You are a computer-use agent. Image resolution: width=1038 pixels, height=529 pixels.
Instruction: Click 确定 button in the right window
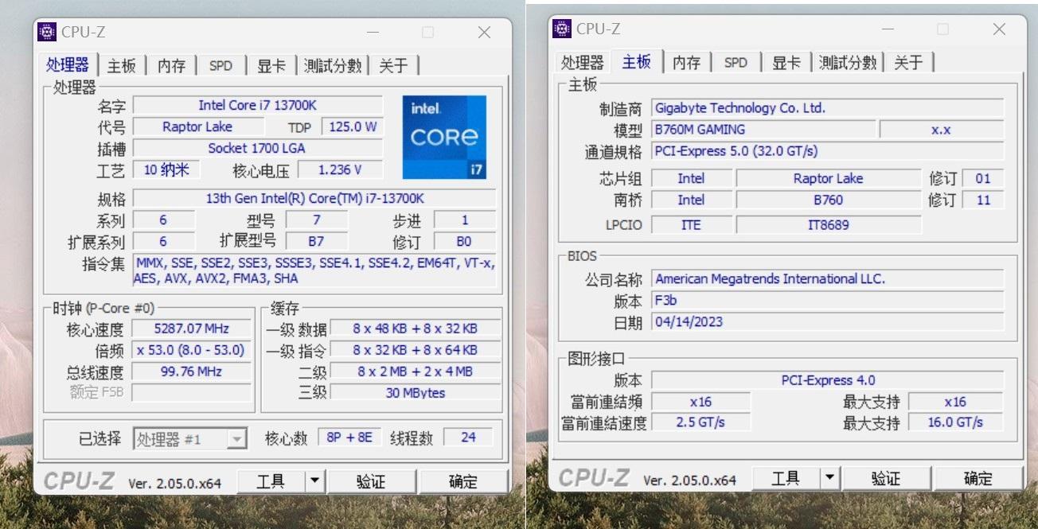pos(978,478)
